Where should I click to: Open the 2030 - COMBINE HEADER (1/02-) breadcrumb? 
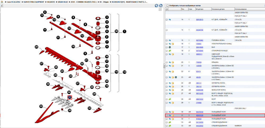tap(83, 2)
